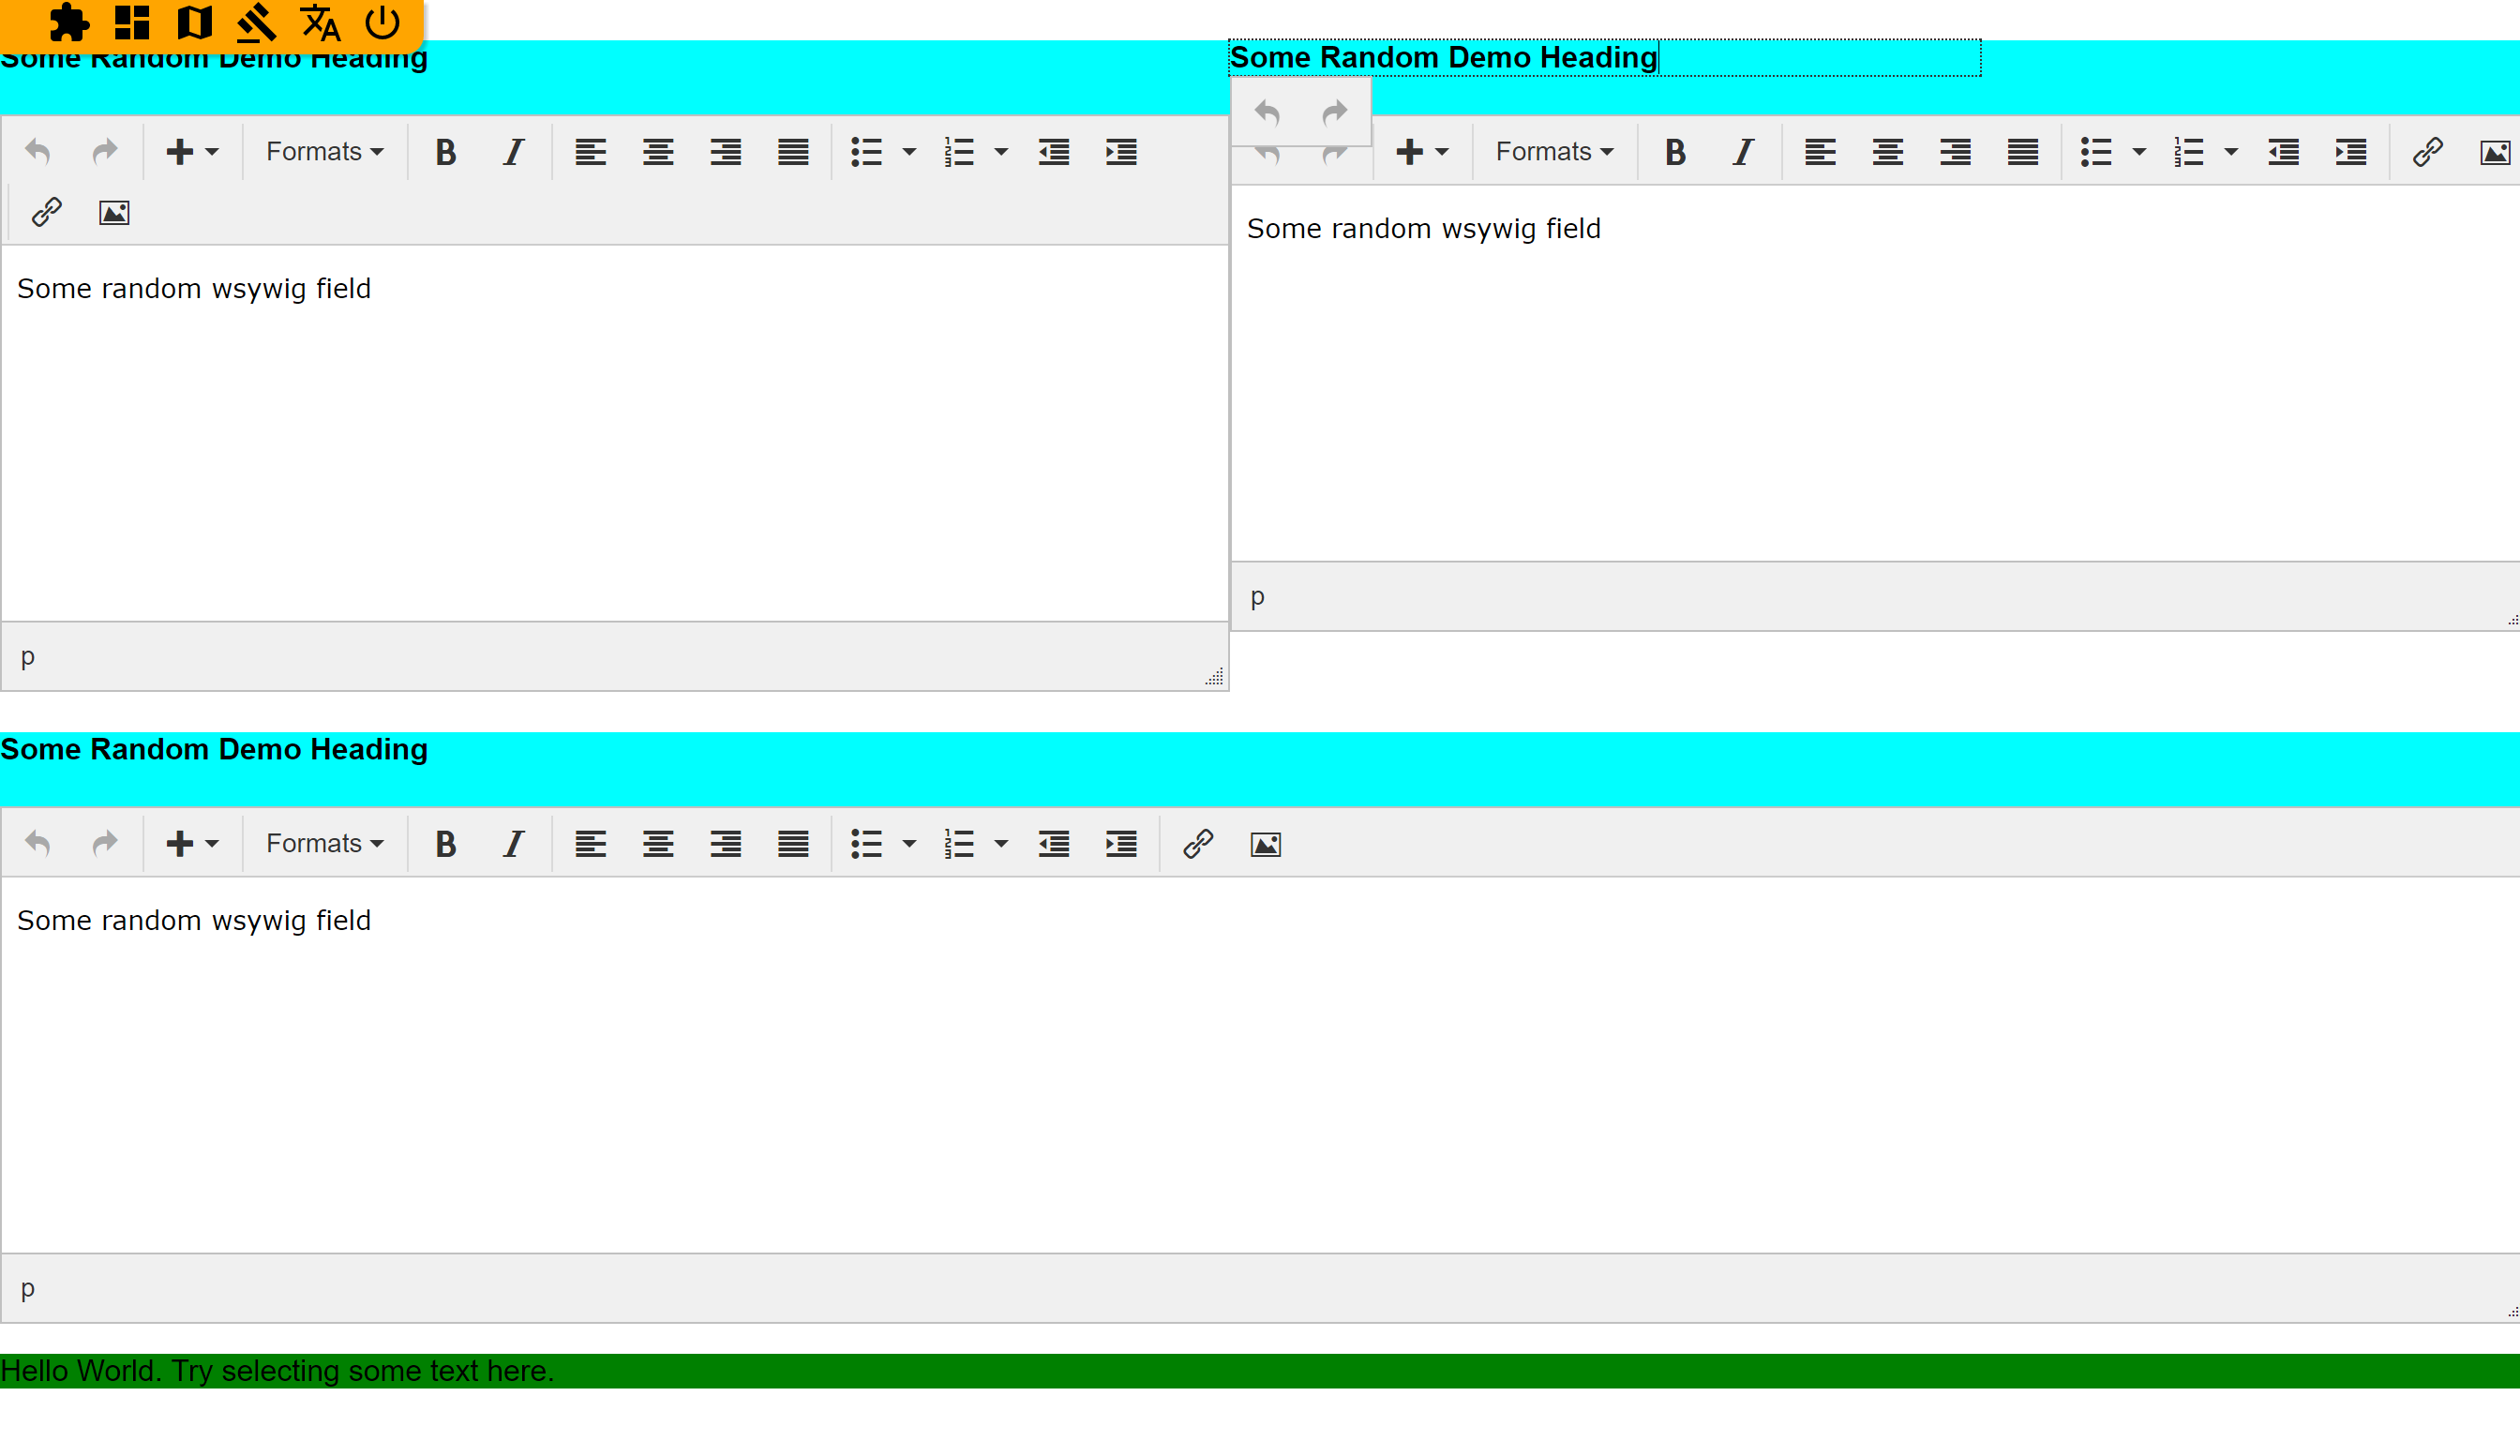Open Formats menu in top-right editor
This screenshot has height=1456, width=2520.
pos(1554,152)
